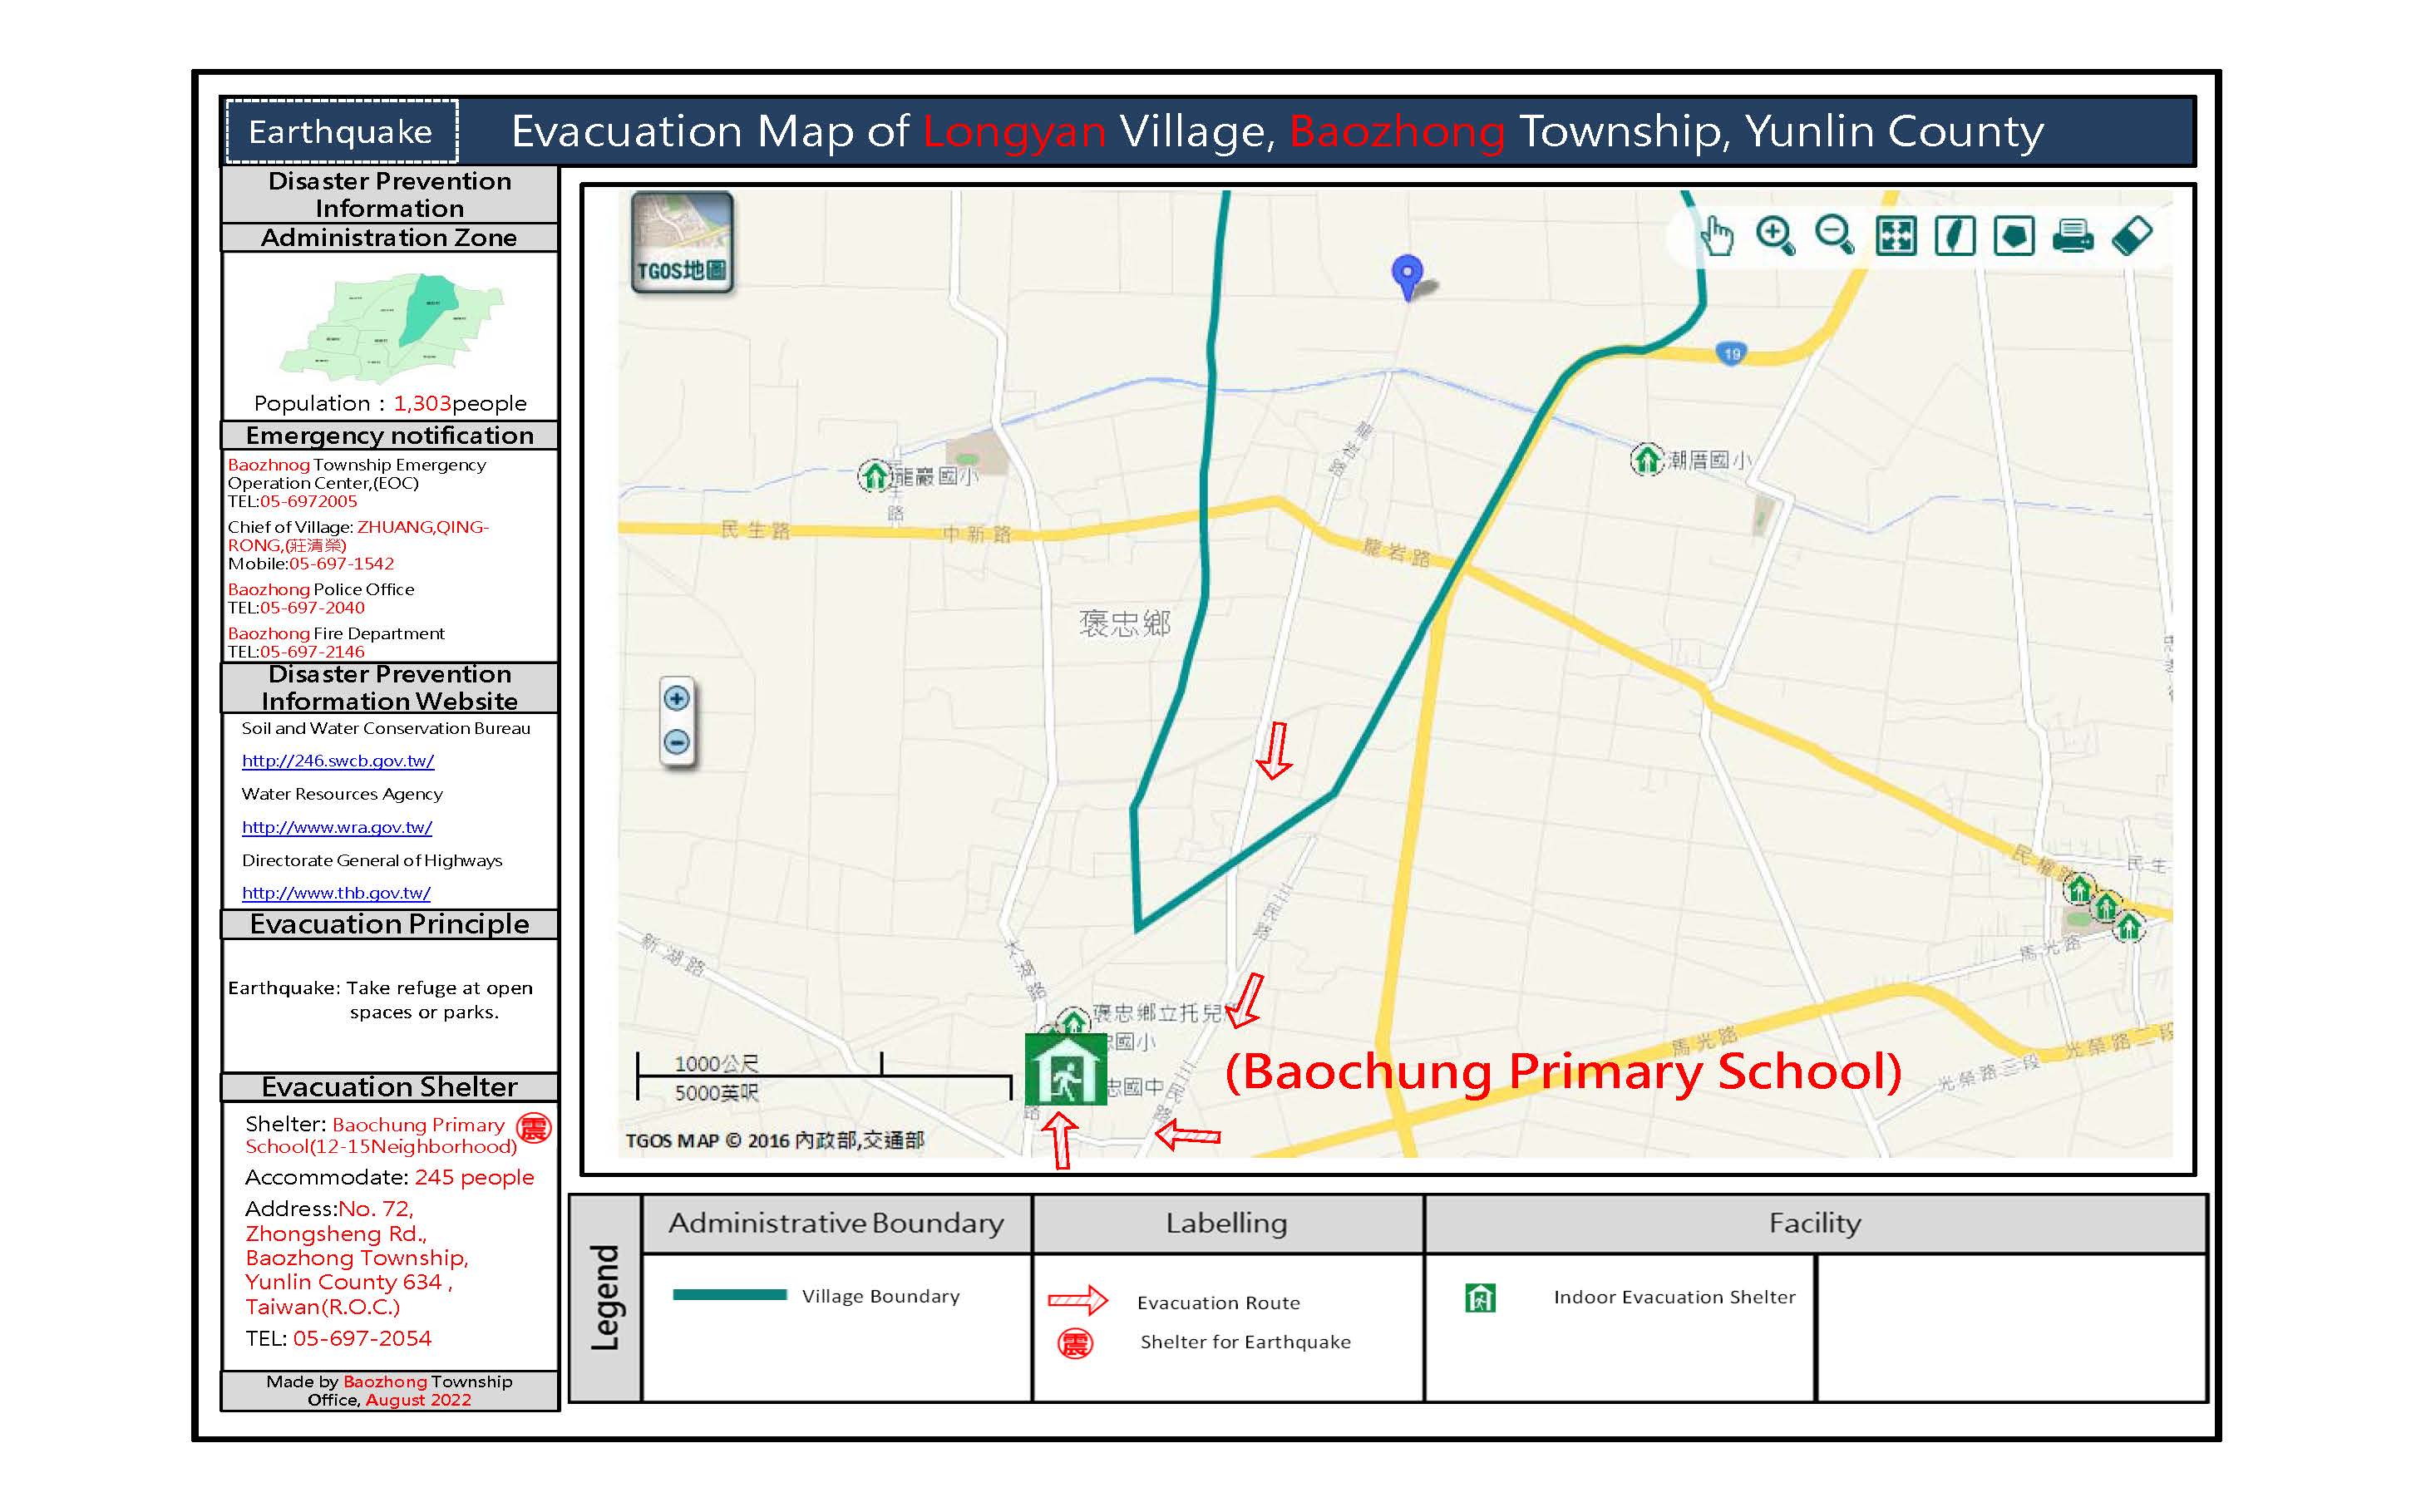
Task: Select the polygon area drawing tool
Action: point(2014,237)
